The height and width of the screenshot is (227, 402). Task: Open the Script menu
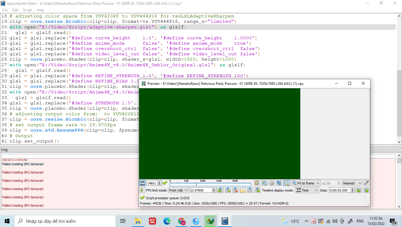pos(27,10)
